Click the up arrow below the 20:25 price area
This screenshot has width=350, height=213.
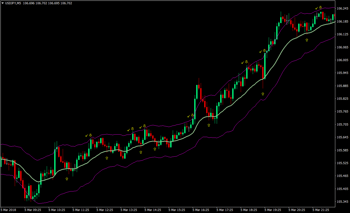[x=307, y=40]
